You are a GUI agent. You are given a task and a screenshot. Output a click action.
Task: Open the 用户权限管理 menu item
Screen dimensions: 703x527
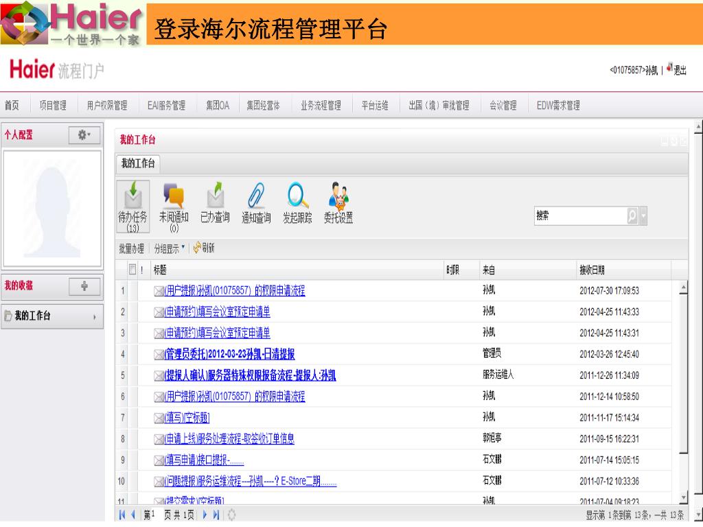pyautogui.click(x=107, y=105)
